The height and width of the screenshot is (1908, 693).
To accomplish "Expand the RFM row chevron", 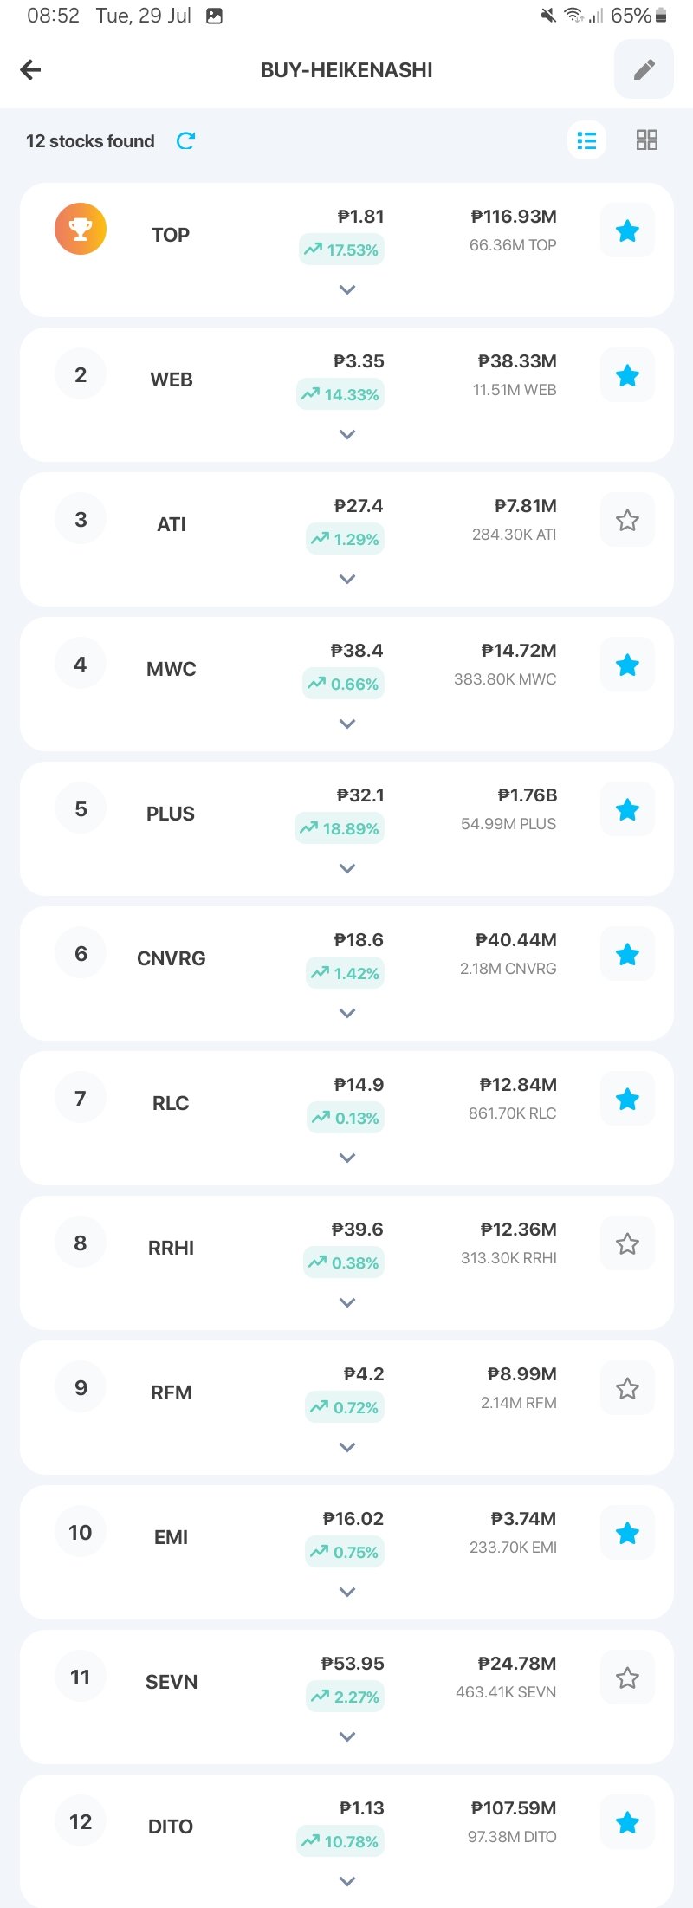I will coord(347,1447).
